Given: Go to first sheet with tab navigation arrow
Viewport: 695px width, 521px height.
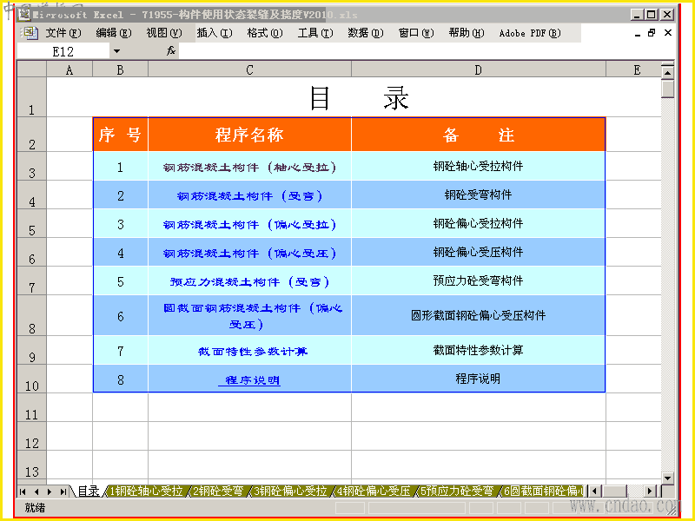Looking at the screenshot, I should click(23, 491).
